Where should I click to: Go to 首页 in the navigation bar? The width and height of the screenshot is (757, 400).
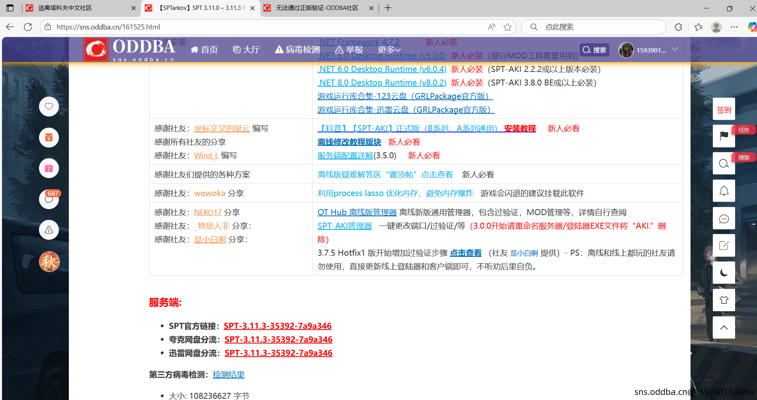[x=204, y=50]
